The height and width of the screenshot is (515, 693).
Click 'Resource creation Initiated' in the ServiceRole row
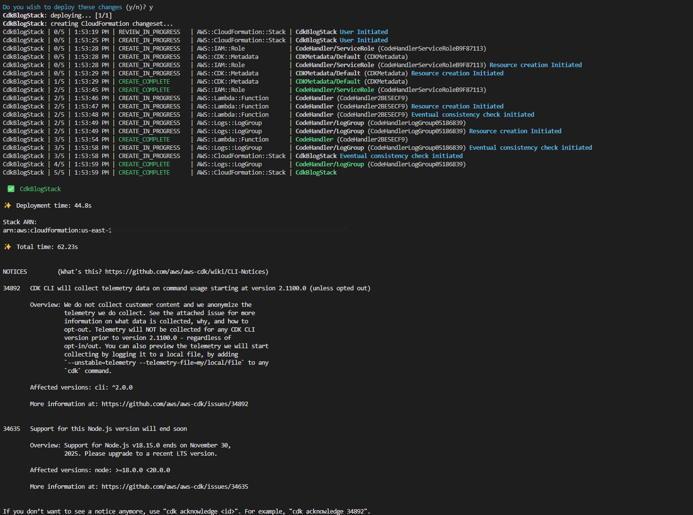535,65
